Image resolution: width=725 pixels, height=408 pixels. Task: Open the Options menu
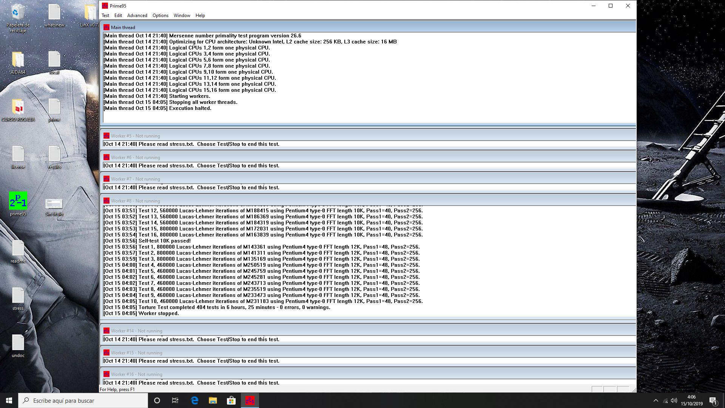pyautogui.click(x=160, y=15)
